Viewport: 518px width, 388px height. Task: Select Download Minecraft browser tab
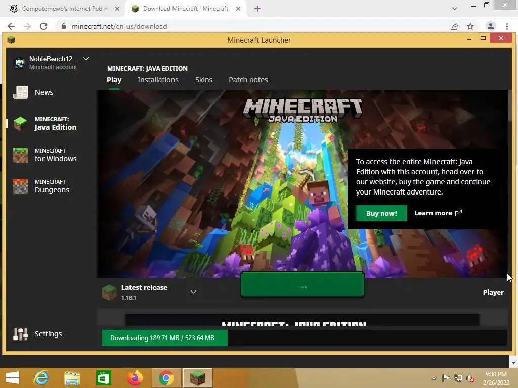point(186,9)
